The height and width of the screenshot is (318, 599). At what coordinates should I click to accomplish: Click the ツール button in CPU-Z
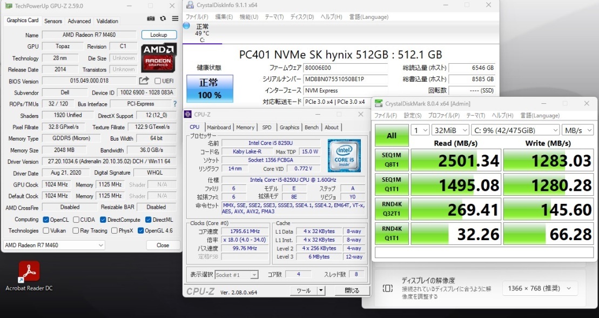tap(304, 290)
